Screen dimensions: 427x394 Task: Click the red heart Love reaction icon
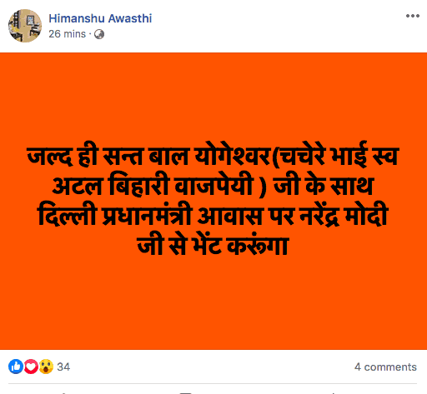31,367
